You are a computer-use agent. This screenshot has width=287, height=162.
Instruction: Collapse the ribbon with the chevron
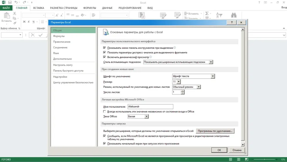coord(284,28)
